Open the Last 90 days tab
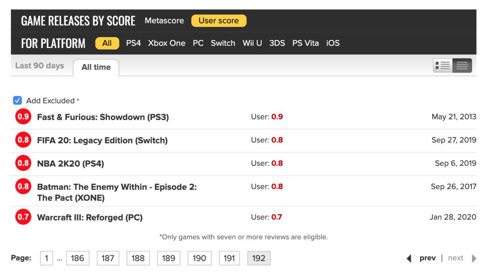 (40, 66)
